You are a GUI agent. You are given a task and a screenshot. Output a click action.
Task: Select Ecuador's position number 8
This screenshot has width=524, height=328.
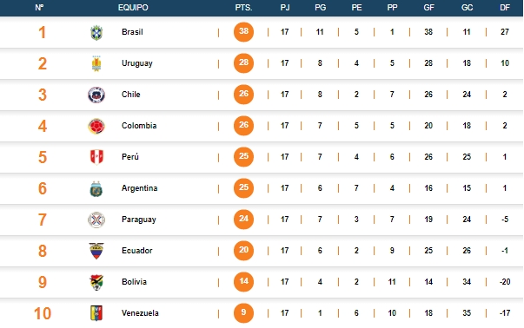pyautogui.click(x=42, y=251)
